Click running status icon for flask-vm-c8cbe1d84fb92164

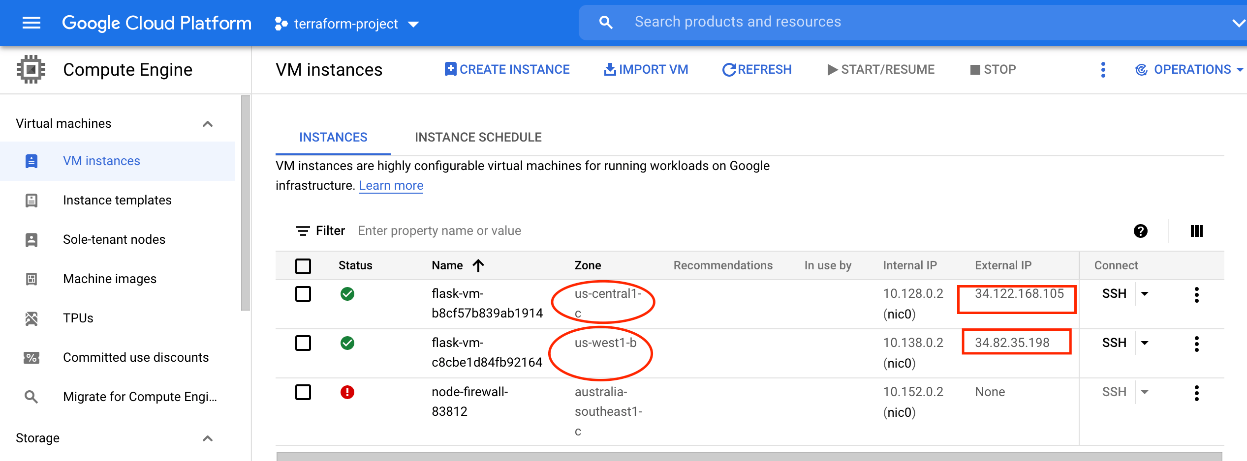347,343
